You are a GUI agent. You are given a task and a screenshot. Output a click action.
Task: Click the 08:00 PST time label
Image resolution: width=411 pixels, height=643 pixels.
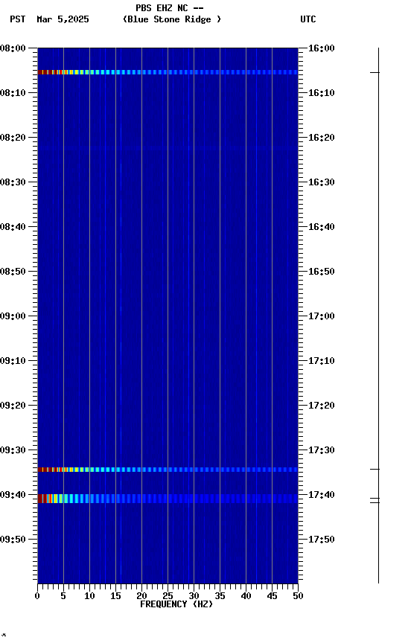[x=13, y=48]
